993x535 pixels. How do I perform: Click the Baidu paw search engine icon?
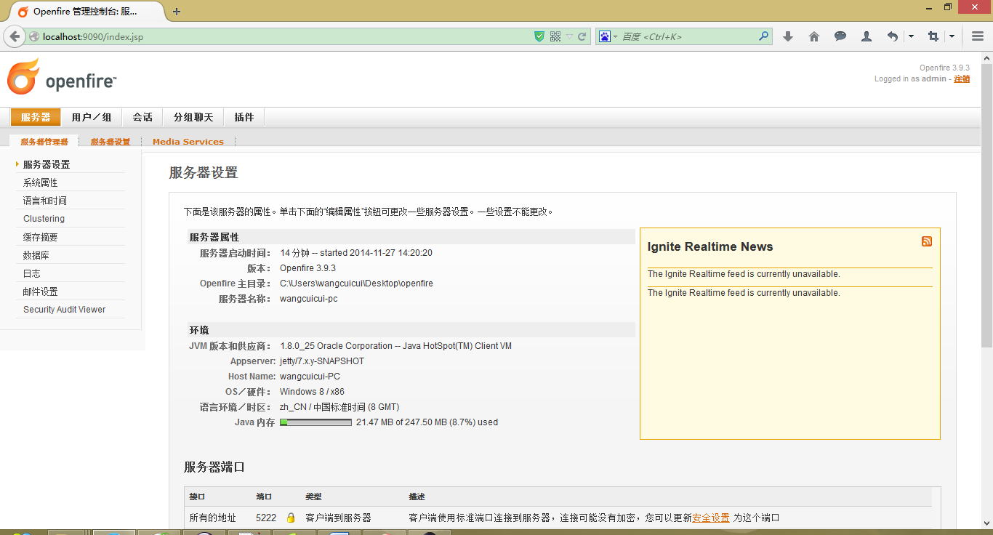click(x=604, y=36)
